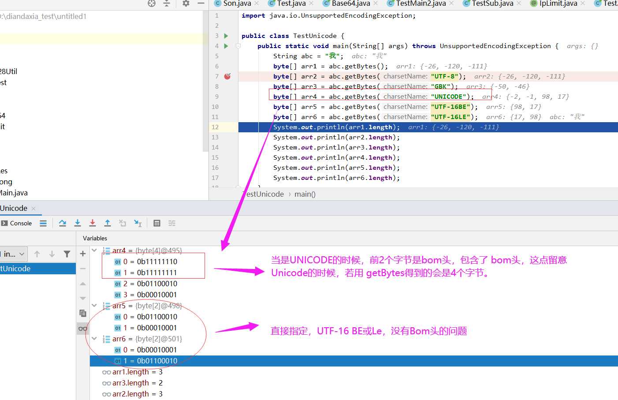Viewport: 618px width, 400px height.
Task: Click the restore layout lines icon
Action: [43, 223]
